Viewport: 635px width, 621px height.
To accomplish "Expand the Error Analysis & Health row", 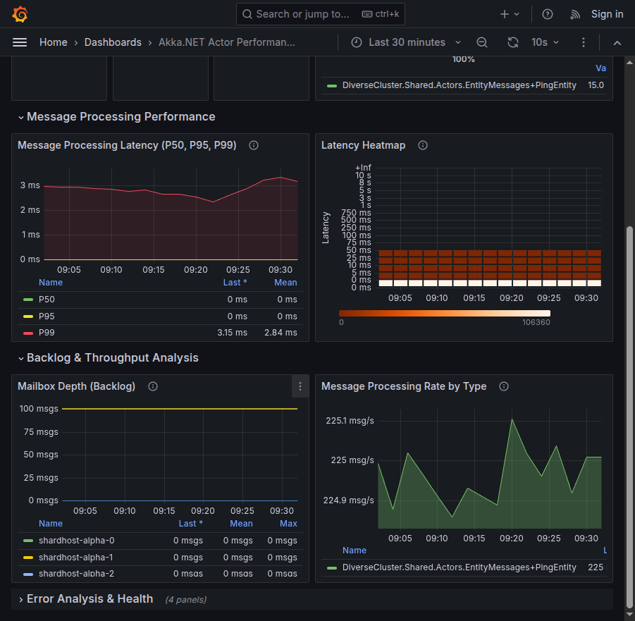I will click(x=90, y=599).
